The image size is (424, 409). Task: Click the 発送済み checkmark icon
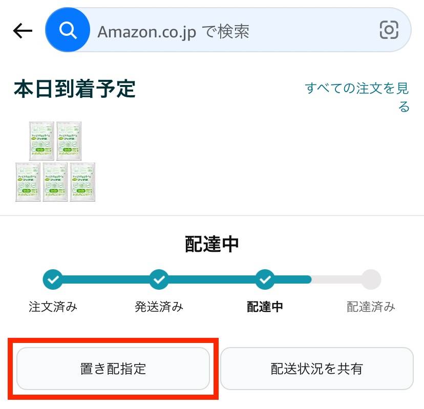159,279
